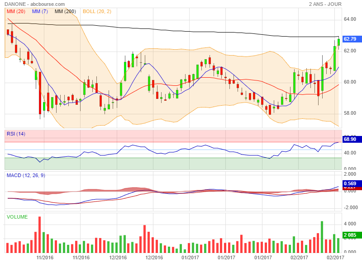Select the RSI (14) indicator label

[x=16, y=134]
